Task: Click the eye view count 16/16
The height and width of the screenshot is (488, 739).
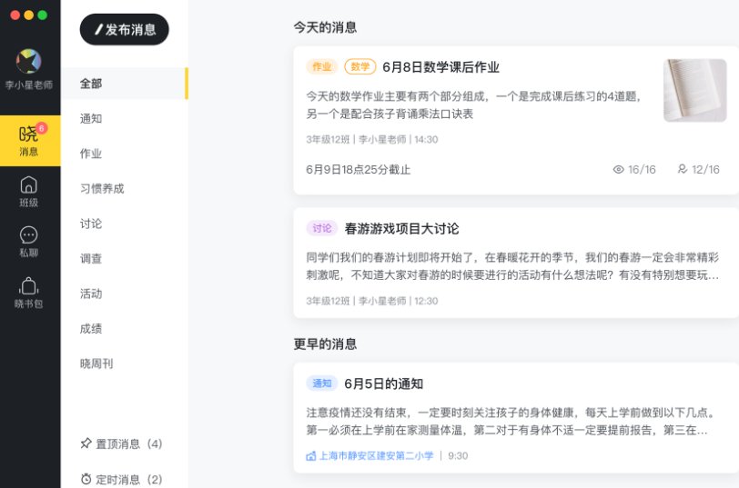Action: point(634,169)
